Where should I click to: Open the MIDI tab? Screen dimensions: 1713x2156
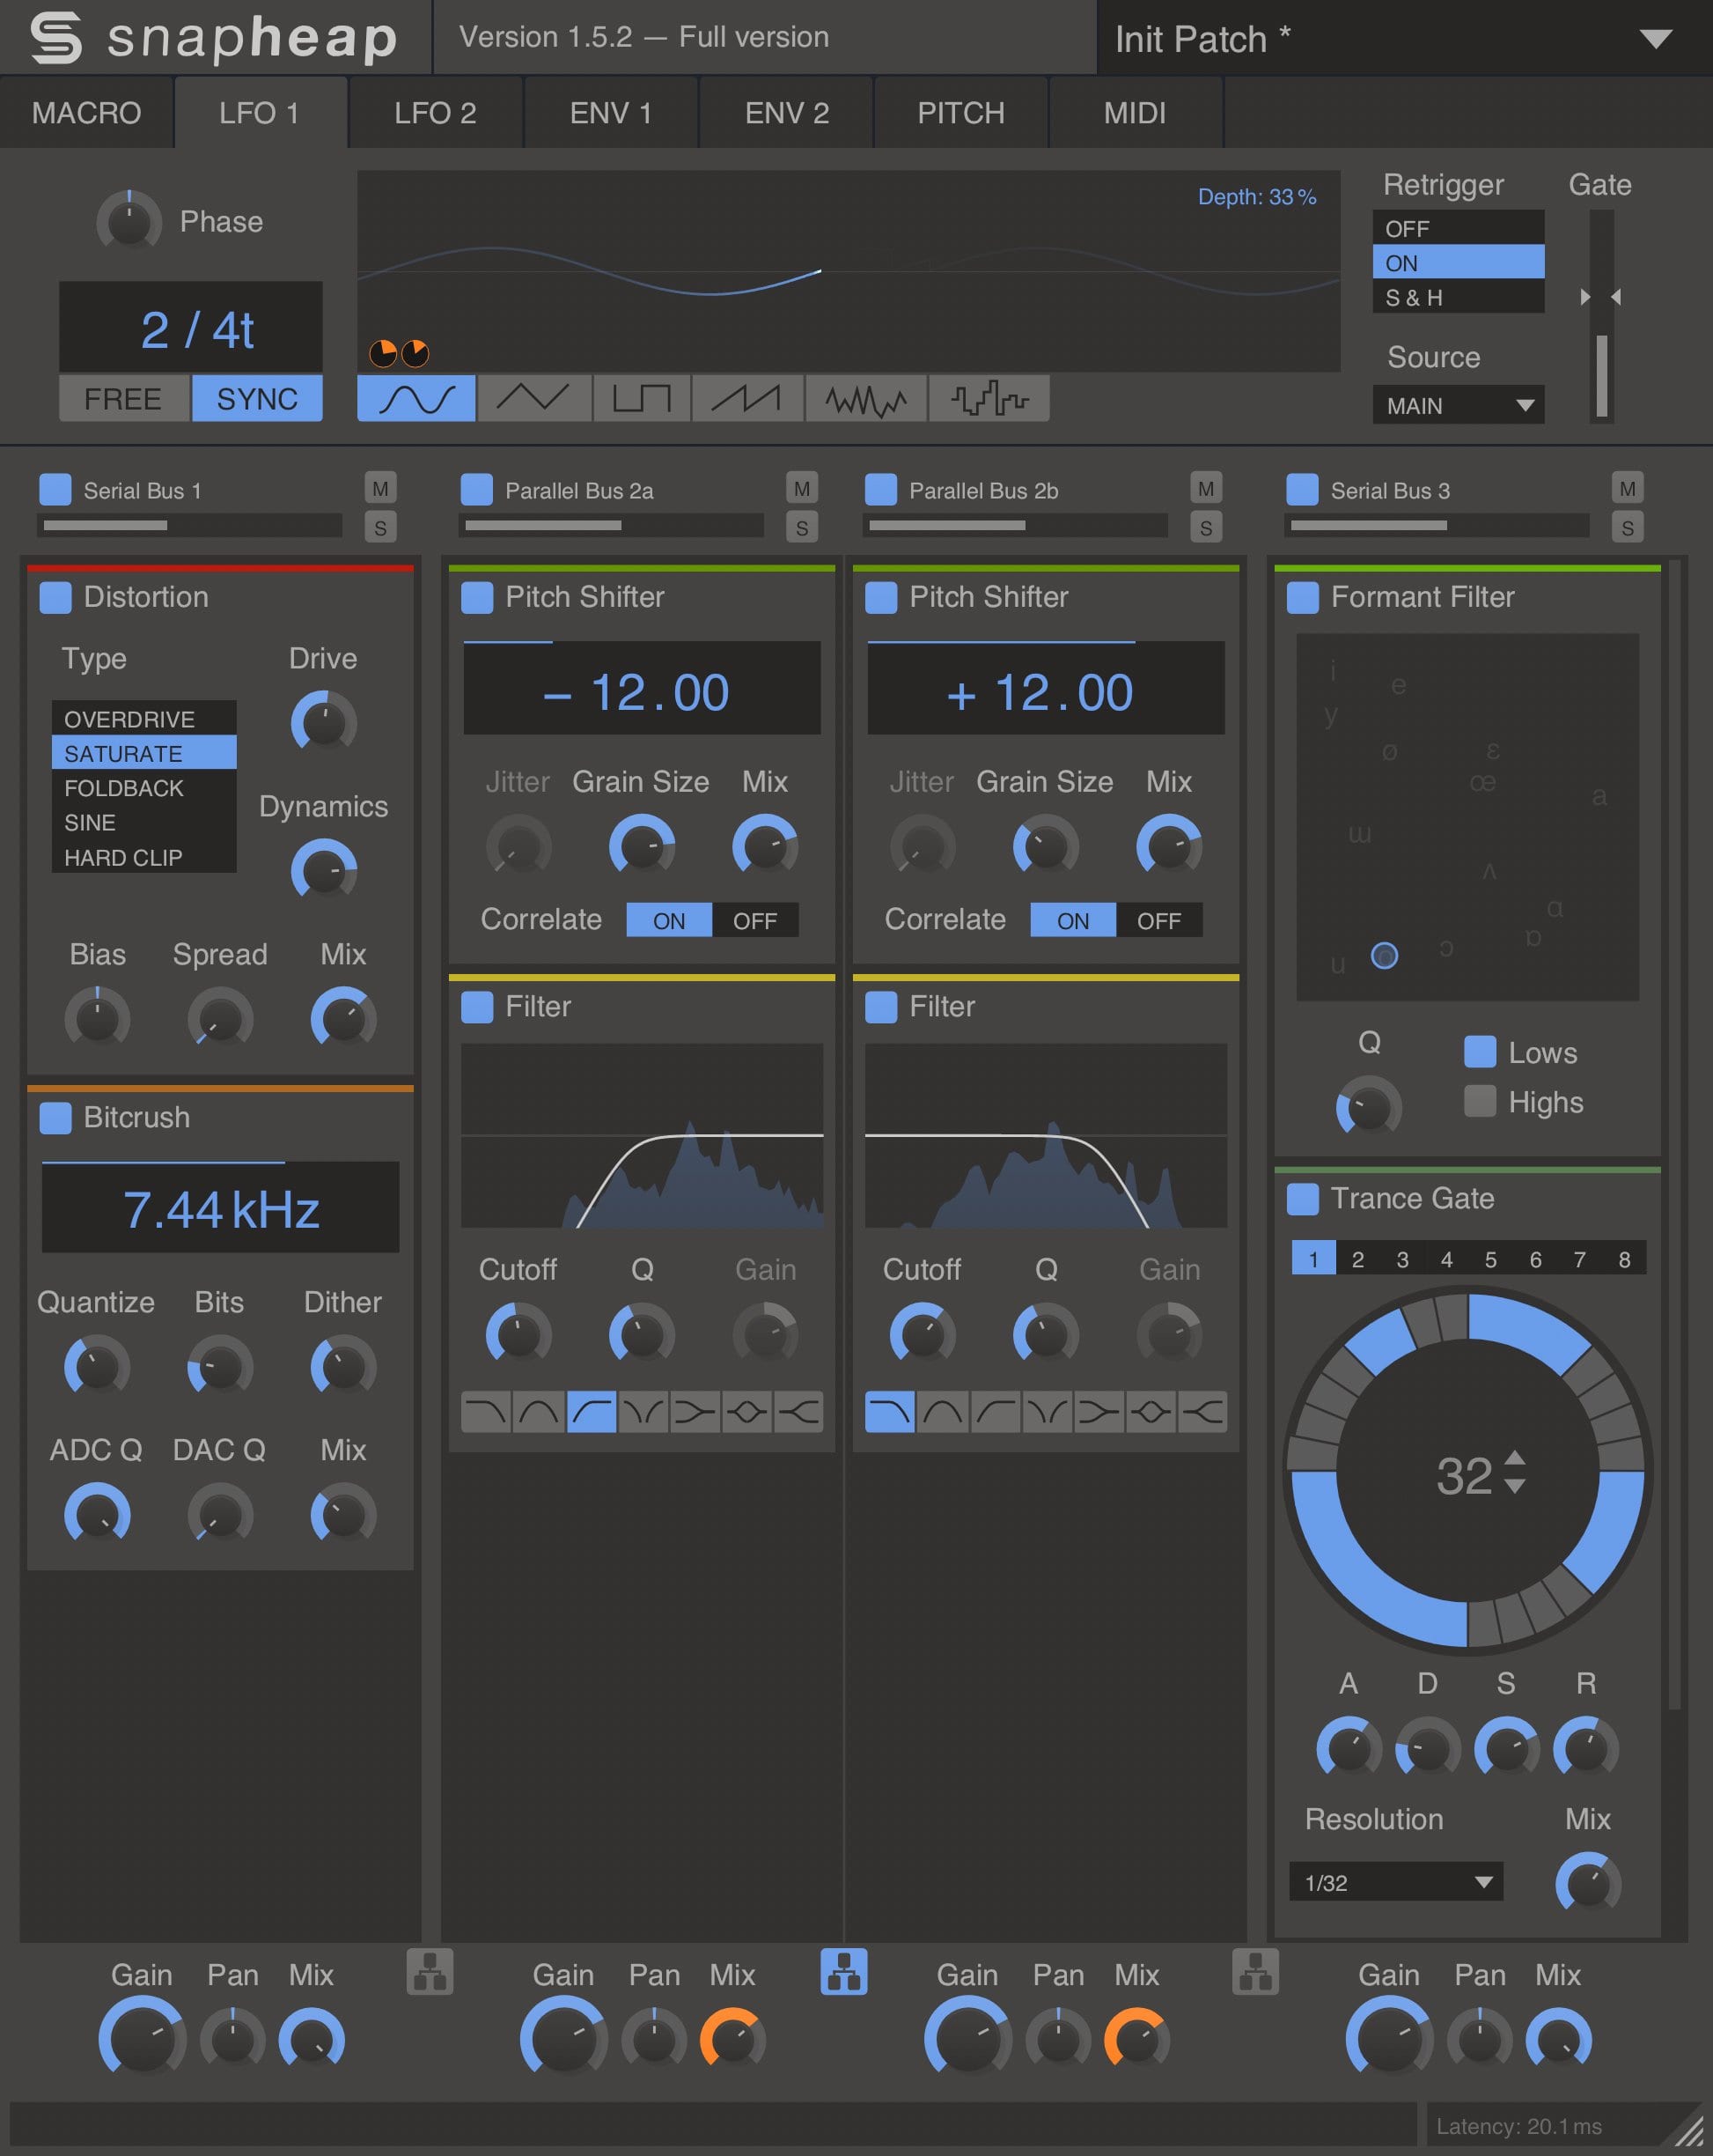(x=1136, y=113)
